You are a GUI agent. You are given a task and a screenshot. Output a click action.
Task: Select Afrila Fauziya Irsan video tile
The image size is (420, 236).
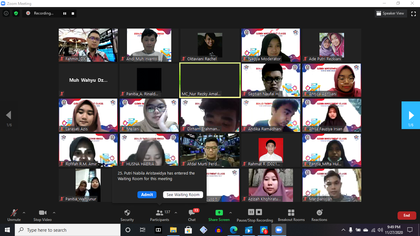(332, 115)
